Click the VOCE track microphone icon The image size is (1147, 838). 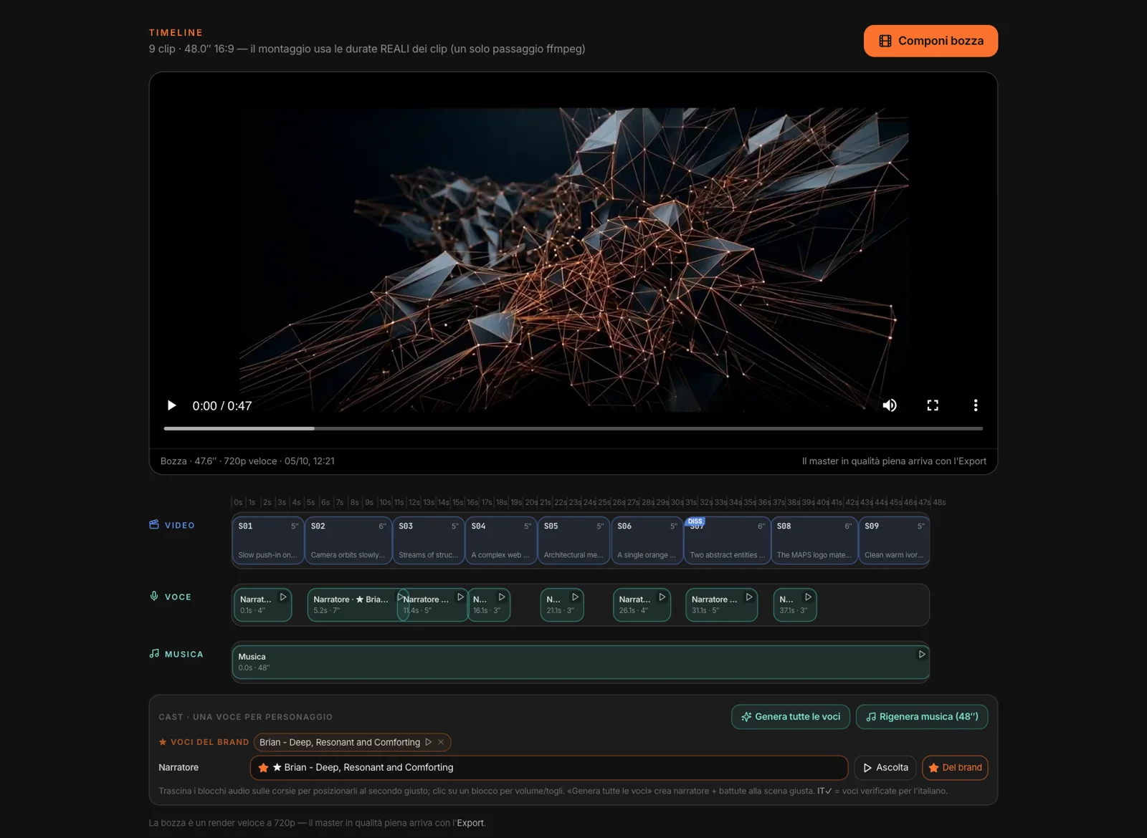click(x=154, y=597)
